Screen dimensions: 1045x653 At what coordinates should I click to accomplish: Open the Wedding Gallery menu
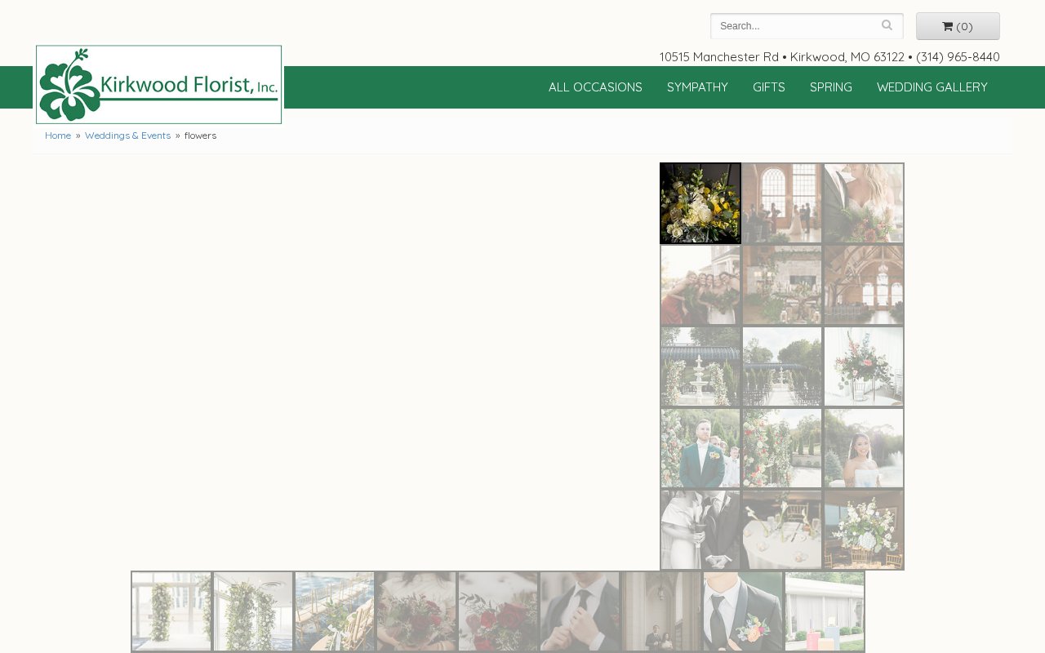tap(932, 87)
